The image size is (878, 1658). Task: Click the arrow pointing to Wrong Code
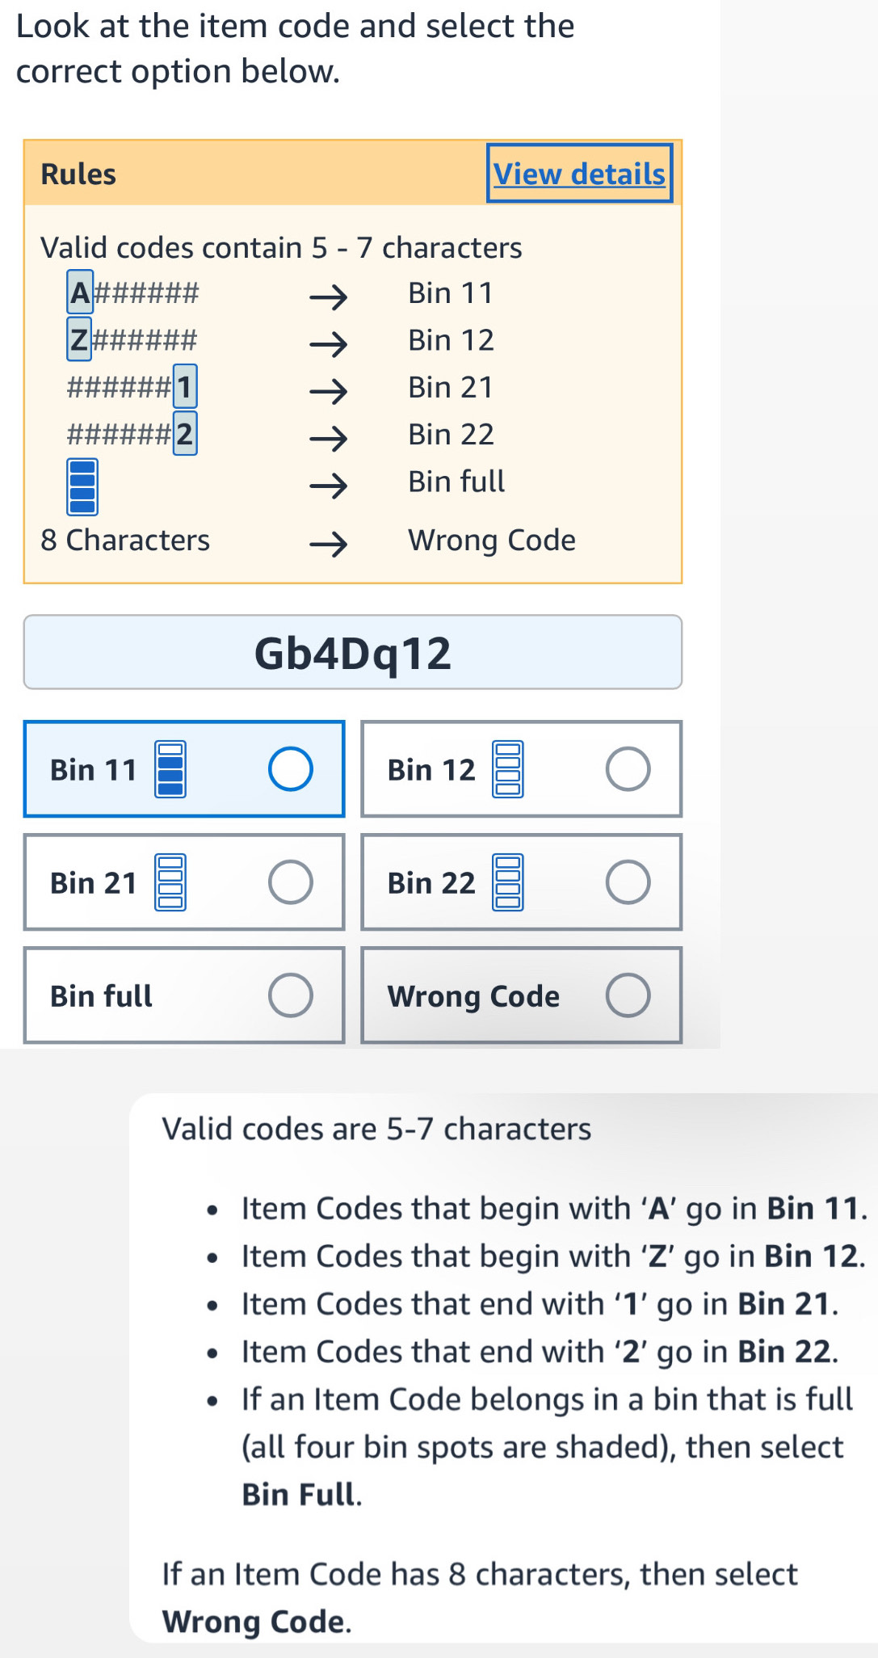tap(329, 544)
